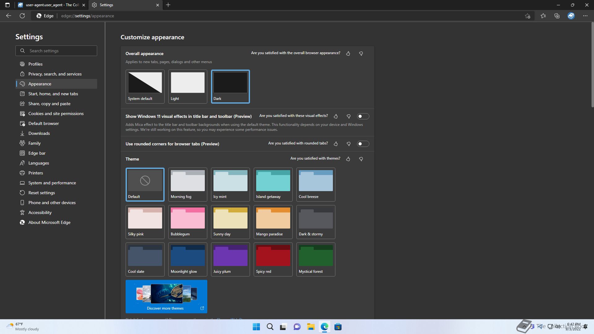This screenshot has width=594, height=334.
Task: Apply the Dark & stormy theme
Action: point(316,222)
